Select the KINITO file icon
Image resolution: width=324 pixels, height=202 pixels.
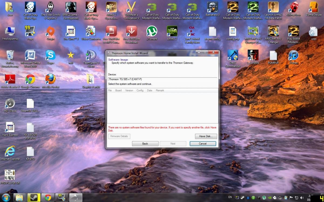pos(30,153)
